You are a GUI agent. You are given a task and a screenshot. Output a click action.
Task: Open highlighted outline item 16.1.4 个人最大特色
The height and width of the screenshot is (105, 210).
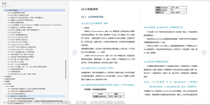pyautogui.click(x=17, y=96)
